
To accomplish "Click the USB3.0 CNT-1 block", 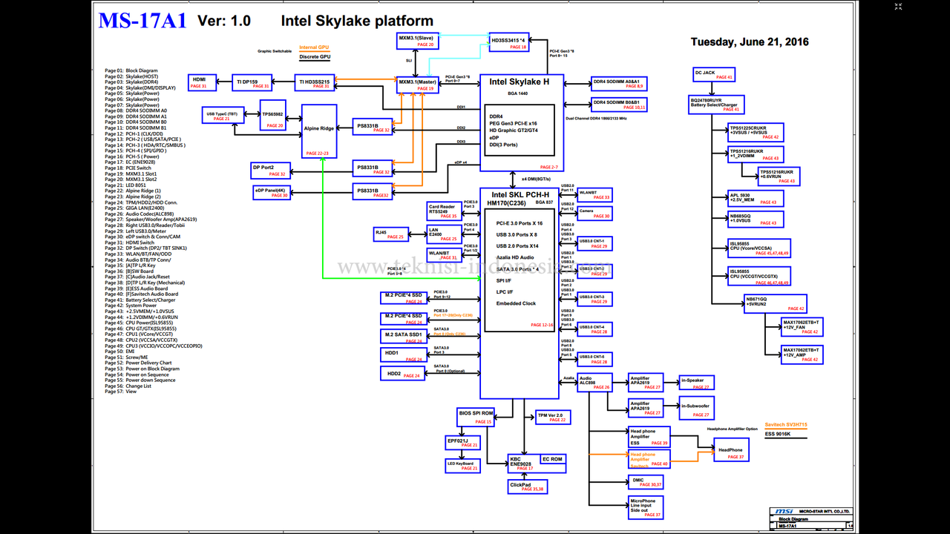I will [x=595, y=243].
